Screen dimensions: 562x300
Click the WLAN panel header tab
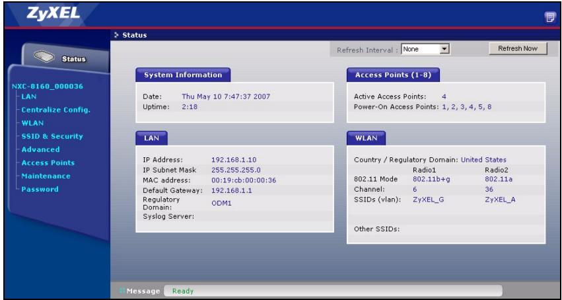click(366, 138)
